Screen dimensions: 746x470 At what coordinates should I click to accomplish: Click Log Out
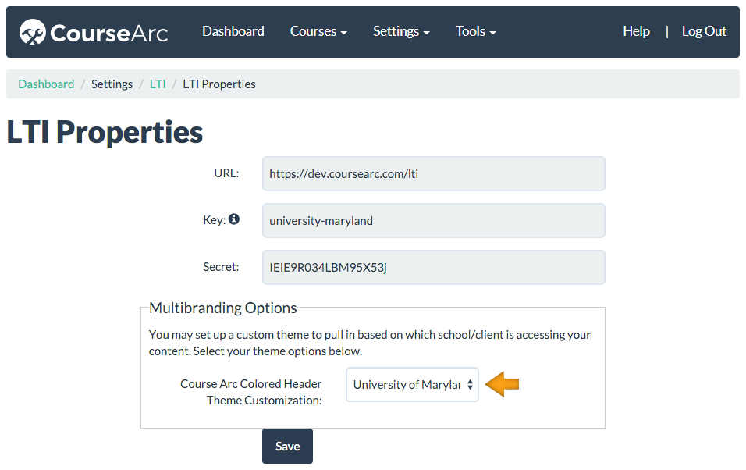(704, 31)
